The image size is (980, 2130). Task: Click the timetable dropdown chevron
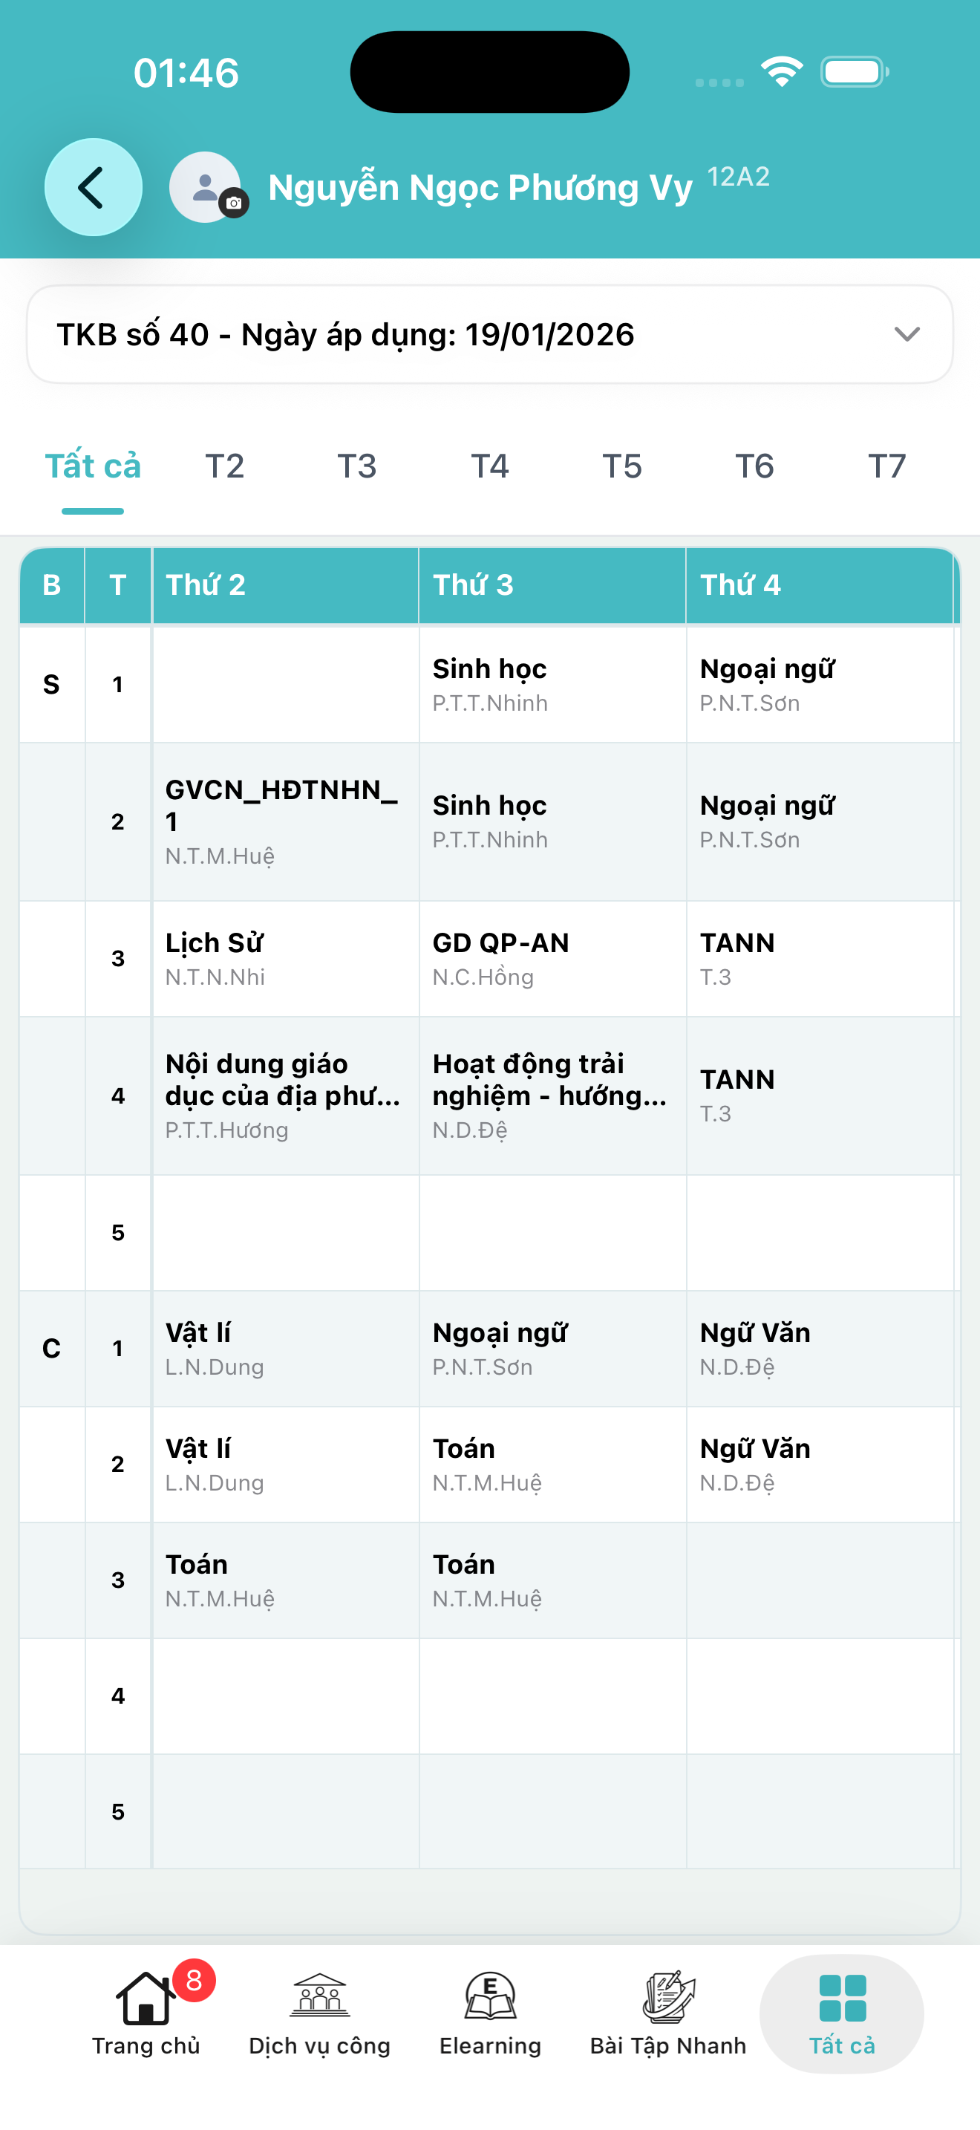pyautogui.click(x=906, y=334)
